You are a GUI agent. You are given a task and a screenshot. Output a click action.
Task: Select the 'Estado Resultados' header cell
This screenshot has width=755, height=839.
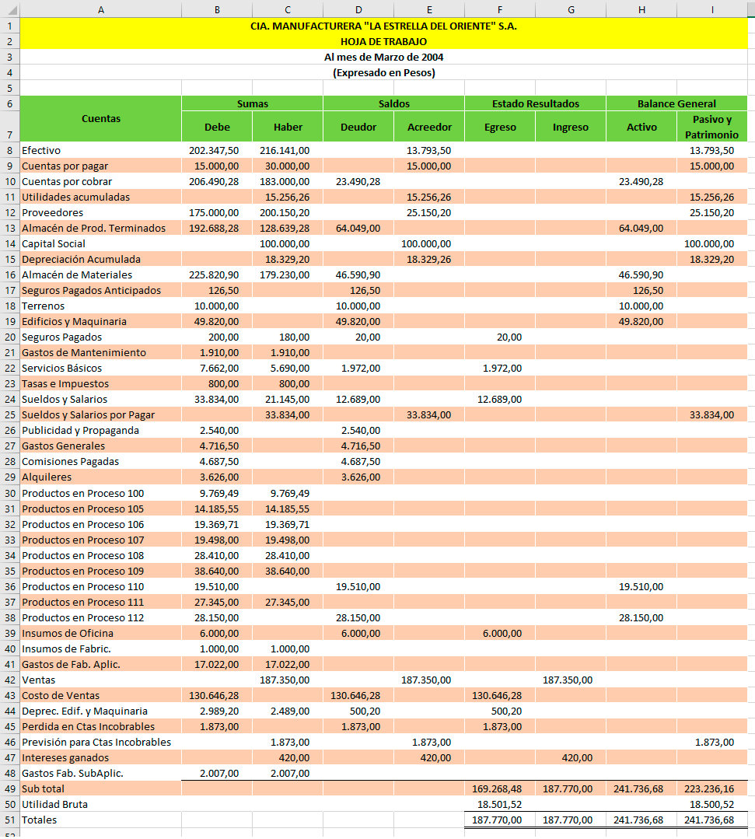(x=535, y=103)
